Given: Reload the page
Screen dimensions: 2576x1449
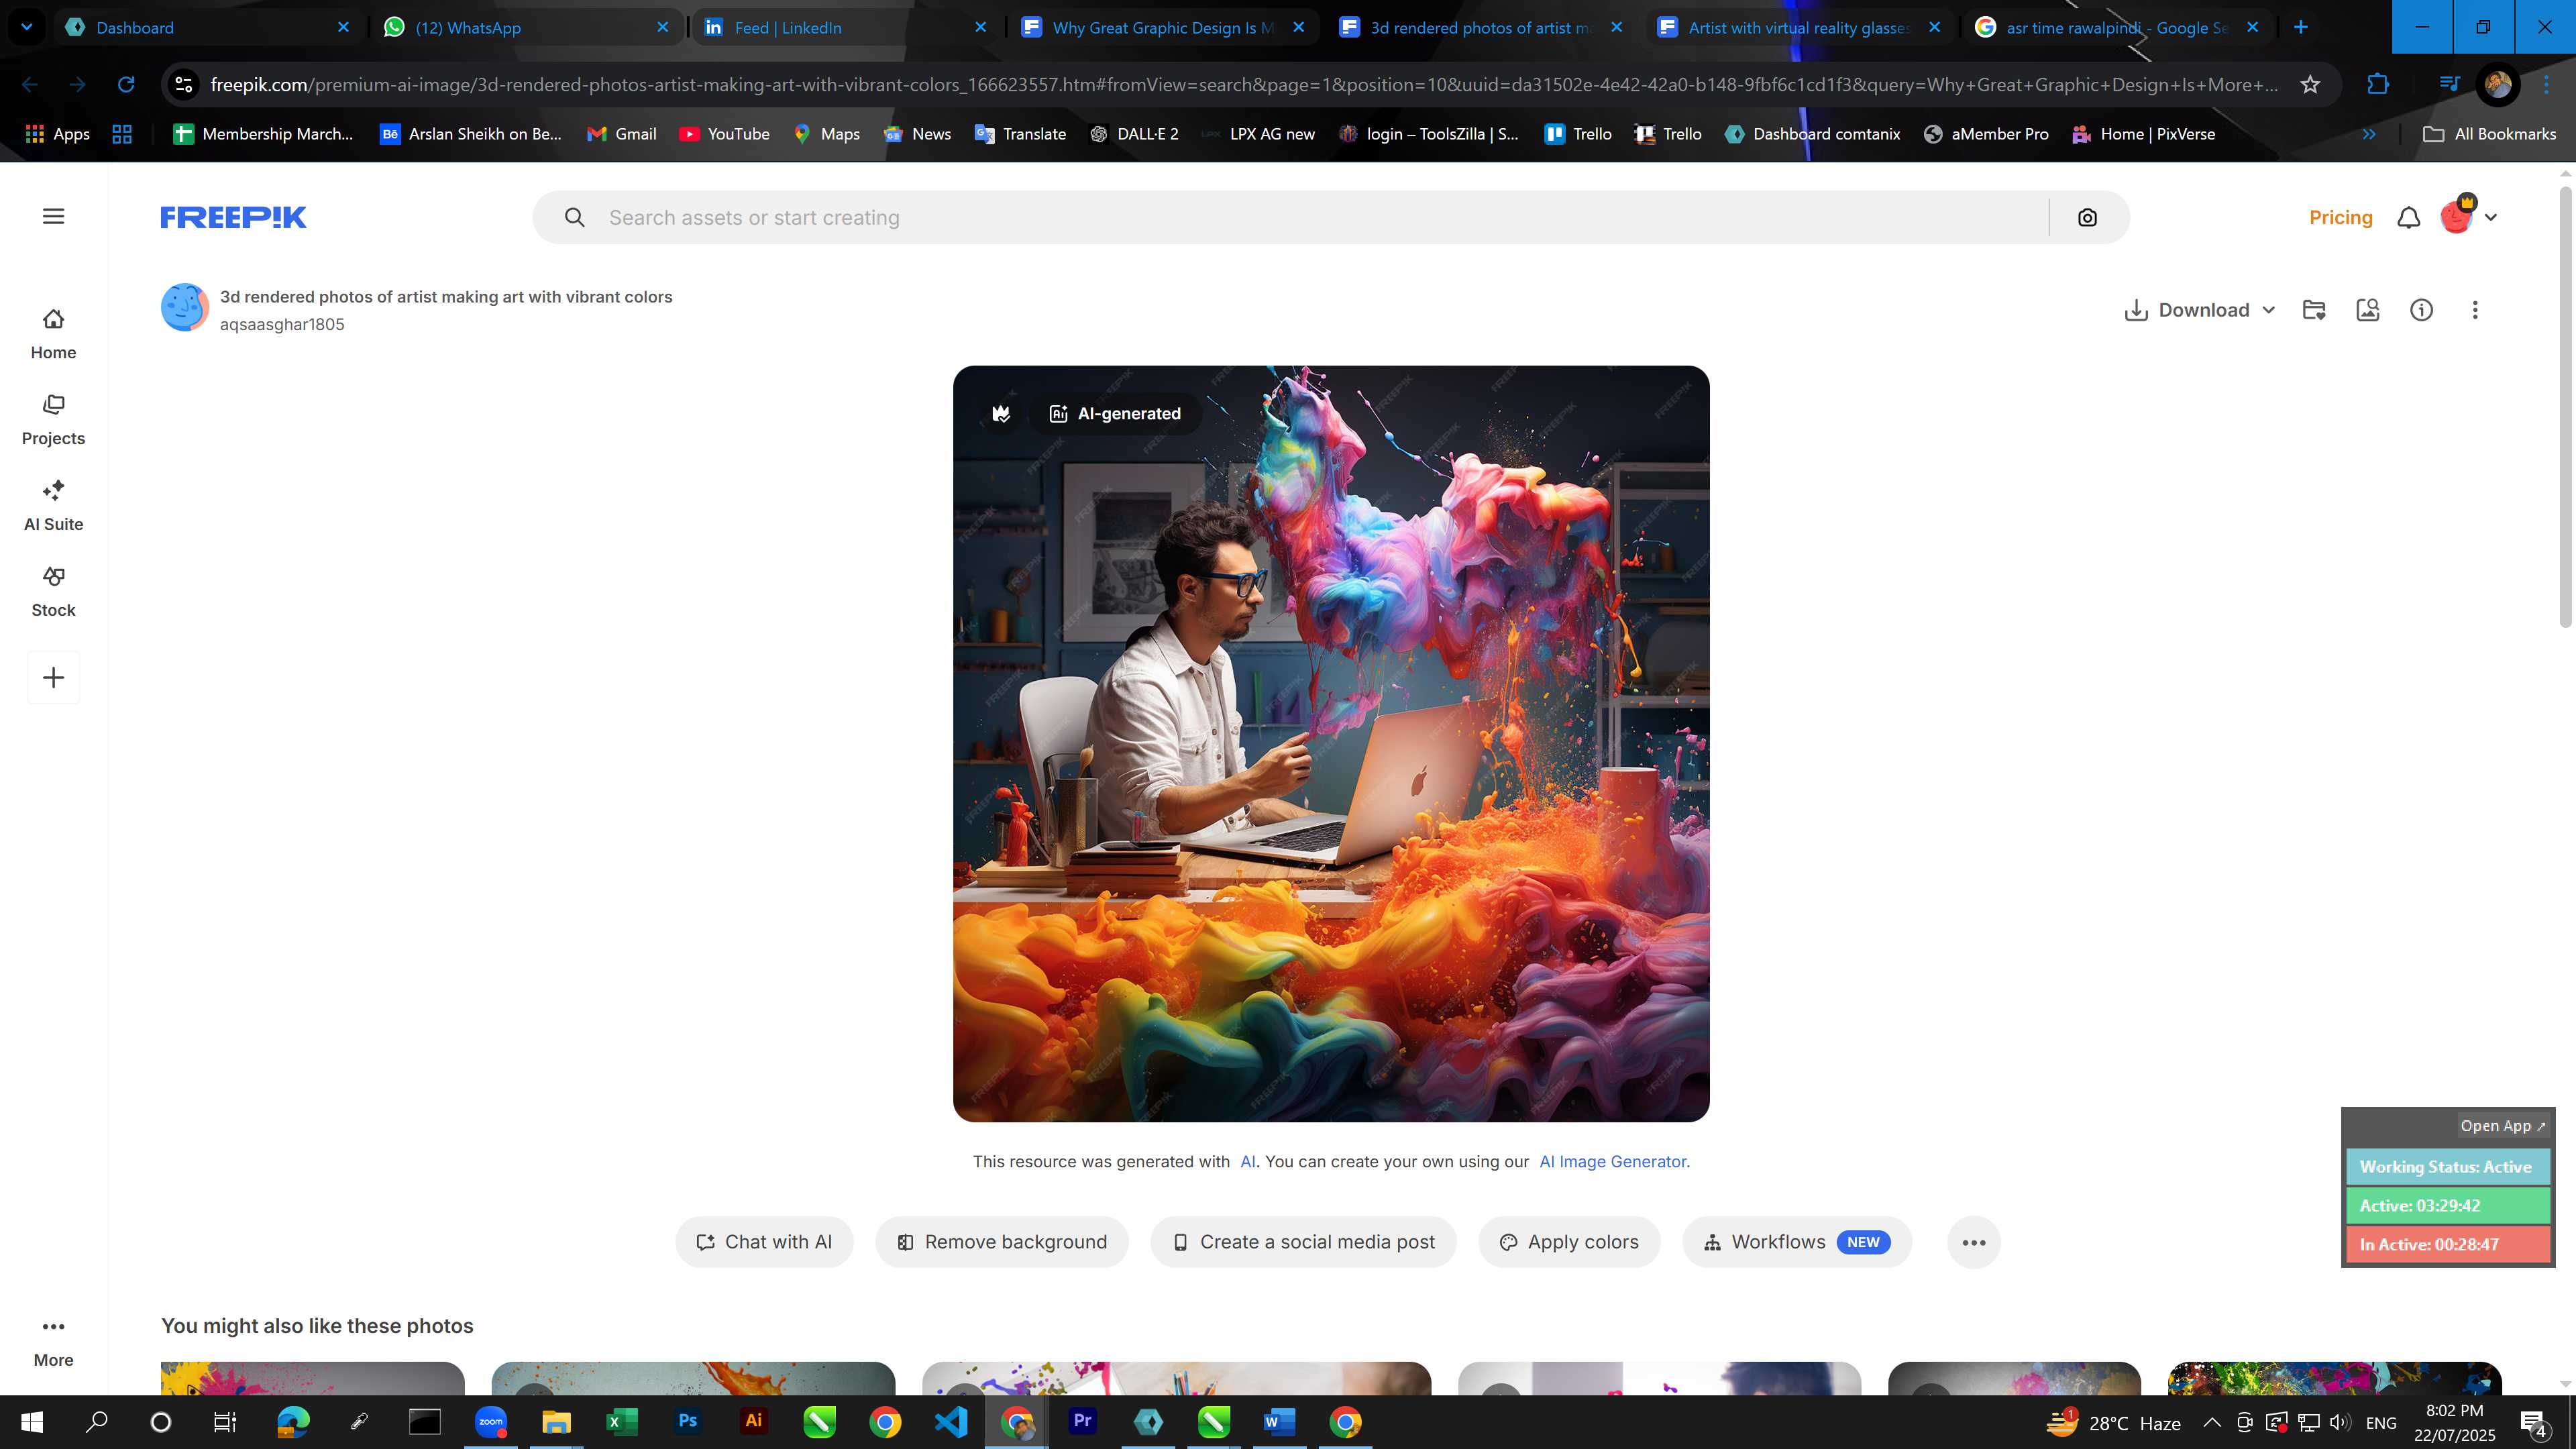Looking at the screenshot, I should 126,85.
